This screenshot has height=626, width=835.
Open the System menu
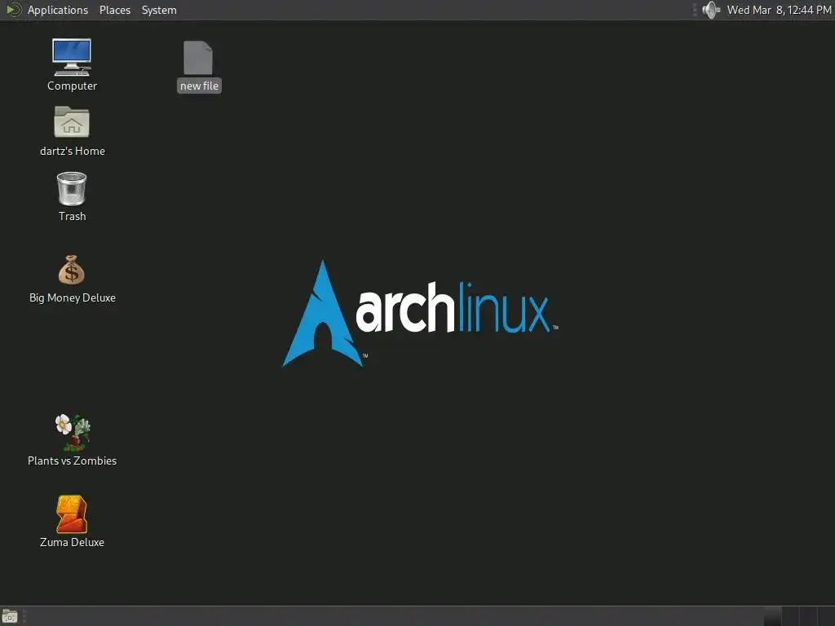pos(159,10)
